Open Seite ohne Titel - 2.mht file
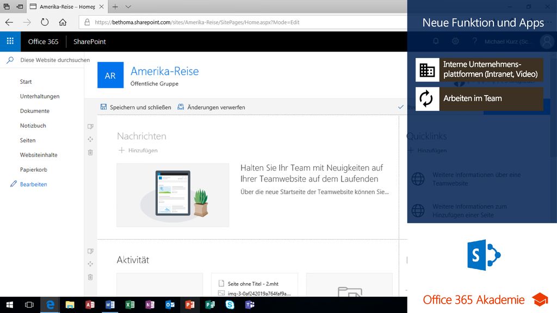 (253, 284)
